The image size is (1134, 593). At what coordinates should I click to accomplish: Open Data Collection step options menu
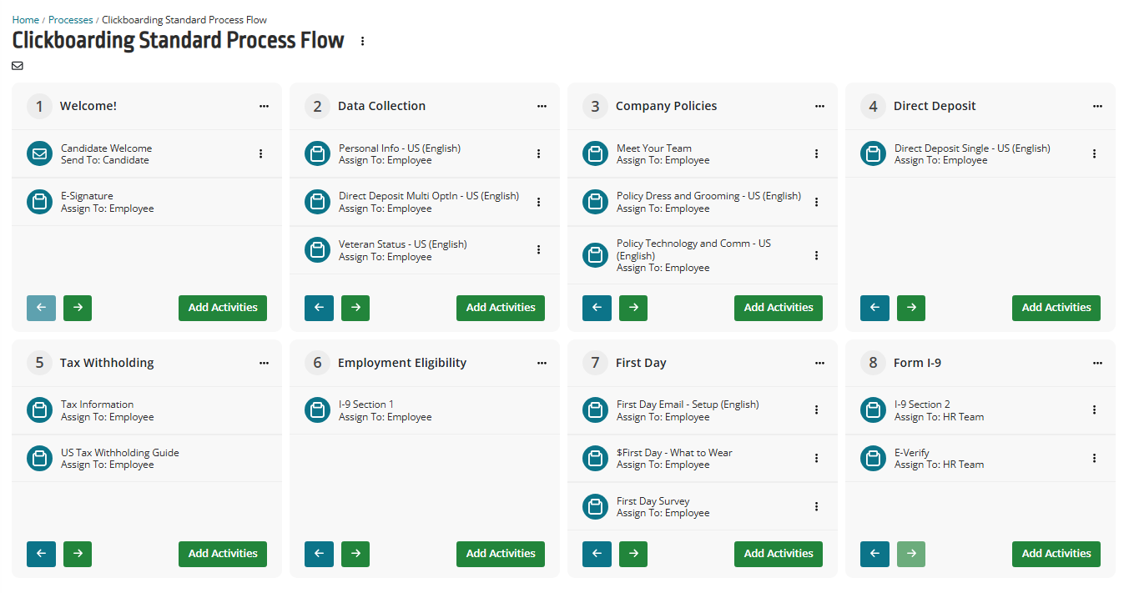[x=542, y=106]
